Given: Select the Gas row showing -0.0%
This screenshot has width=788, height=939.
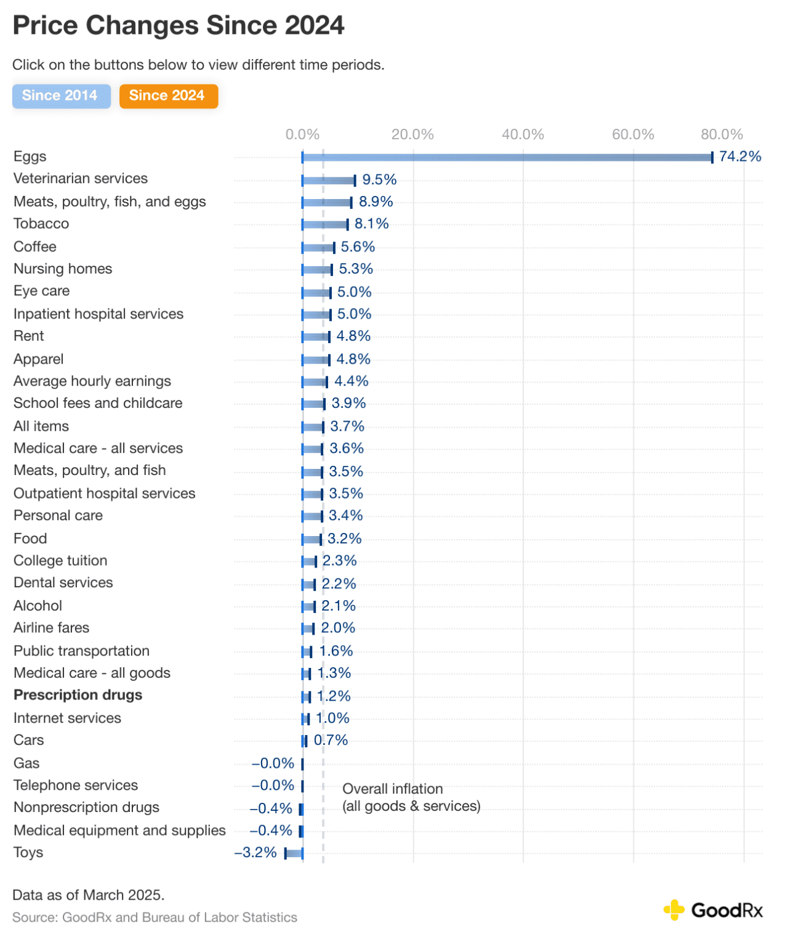Looking at the screenshot, I should point(26,763).
